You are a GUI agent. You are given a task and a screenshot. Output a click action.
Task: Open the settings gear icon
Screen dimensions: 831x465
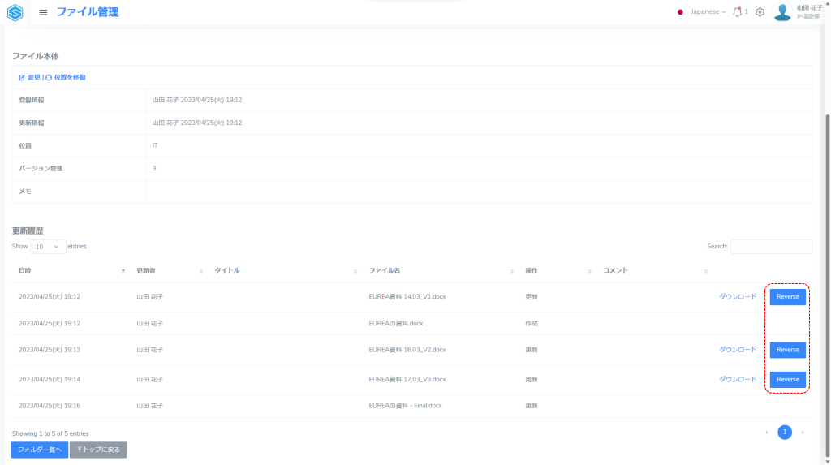[x=760, y=12]
